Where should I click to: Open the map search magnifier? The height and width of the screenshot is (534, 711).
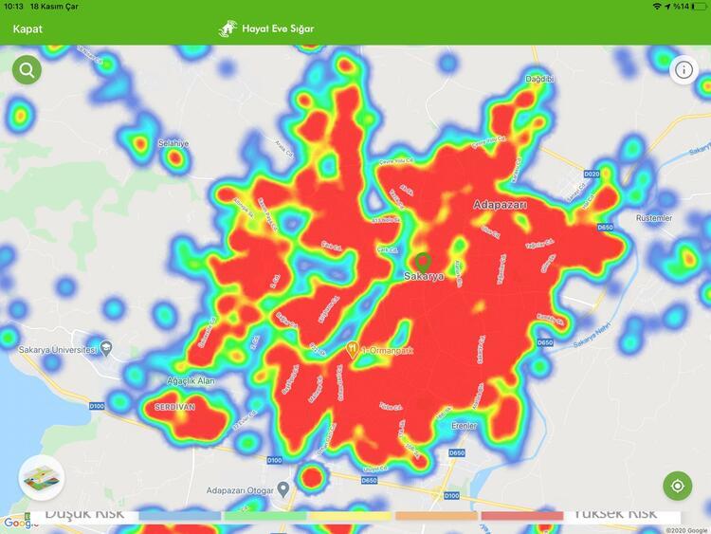(x=27, y=70)
